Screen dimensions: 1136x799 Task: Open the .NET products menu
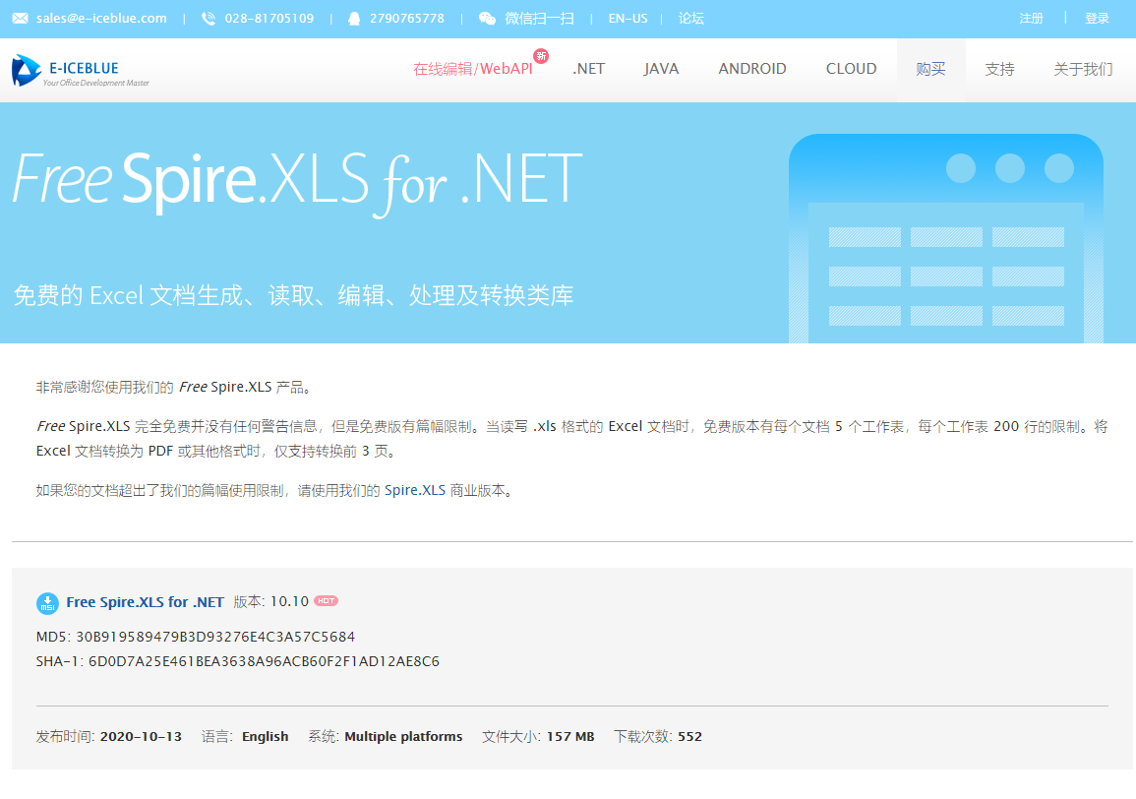tap(587, 68)
